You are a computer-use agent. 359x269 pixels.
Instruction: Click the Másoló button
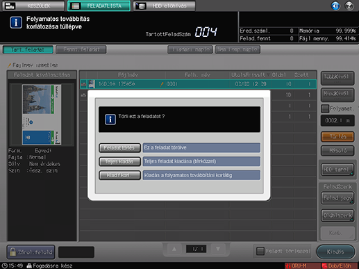click(337, 151)
